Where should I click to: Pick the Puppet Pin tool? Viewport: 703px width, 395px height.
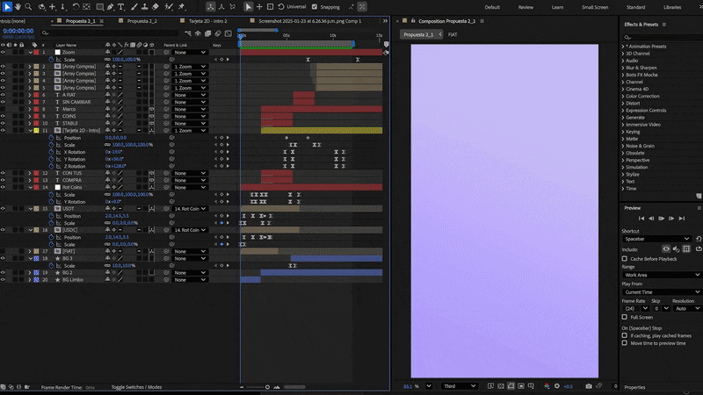(x=182, y=7)
